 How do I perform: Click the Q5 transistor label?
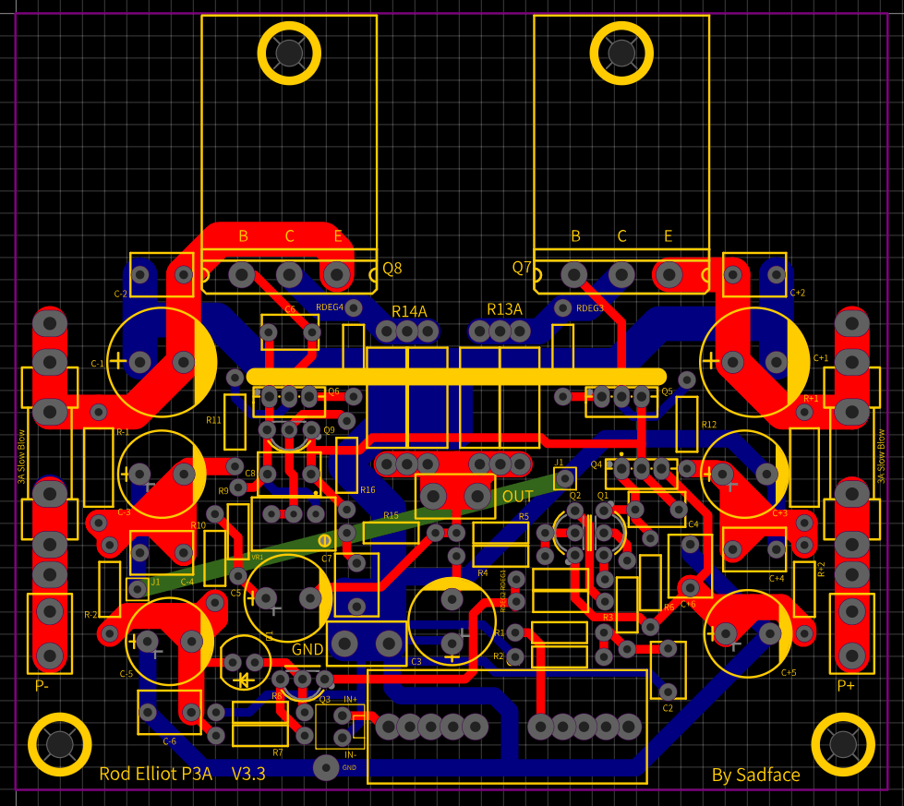pyautogui.click(x=667, y=391)
